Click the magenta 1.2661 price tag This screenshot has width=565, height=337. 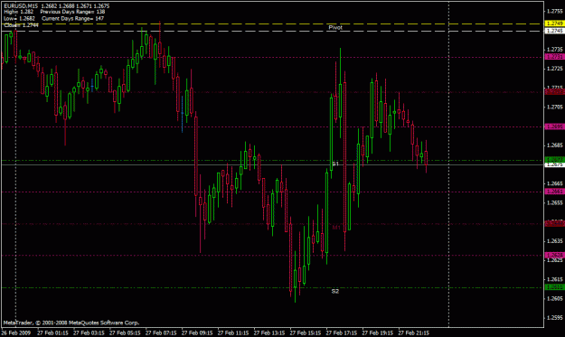pyautogui.click(x=554, y=192)
